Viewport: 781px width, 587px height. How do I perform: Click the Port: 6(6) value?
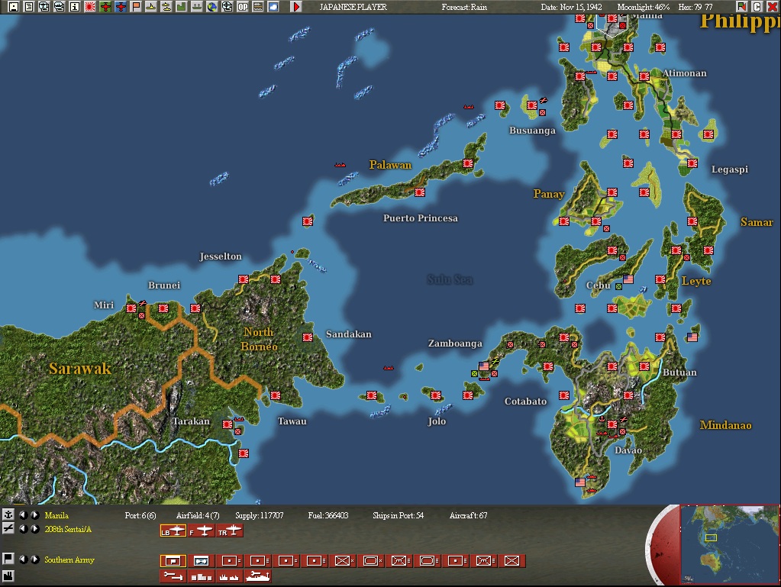coord(140,515)
